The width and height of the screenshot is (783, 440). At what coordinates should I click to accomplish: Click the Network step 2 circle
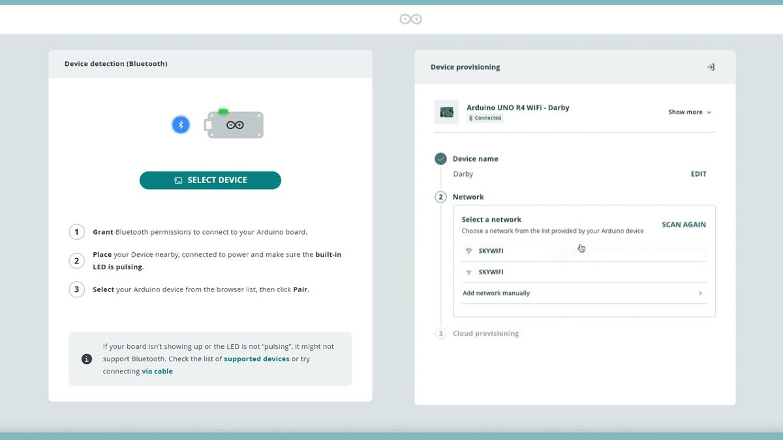(x=440, y=197)
